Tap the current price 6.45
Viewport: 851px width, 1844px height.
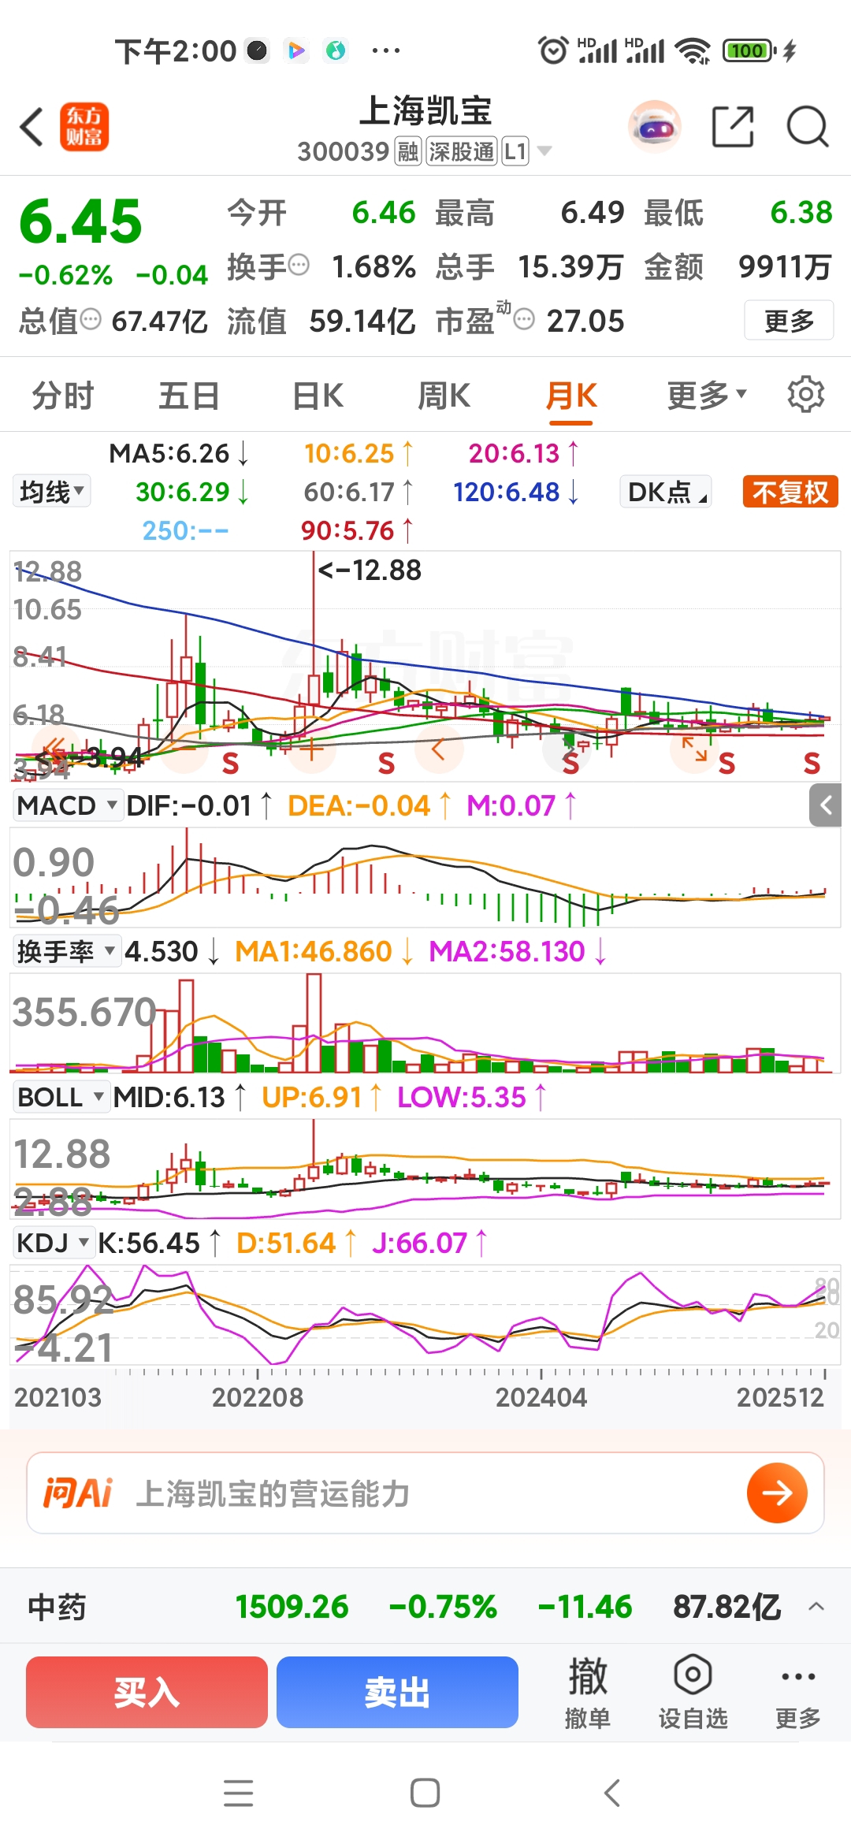coord(80,221)
